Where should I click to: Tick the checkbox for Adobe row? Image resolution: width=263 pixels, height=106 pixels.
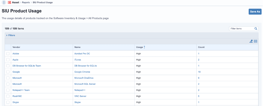pyautogui.click(x=8, y=54)
